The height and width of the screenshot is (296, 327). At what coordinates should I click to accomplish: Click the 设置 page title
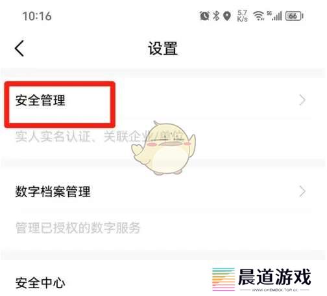click(x=163, y=49)
